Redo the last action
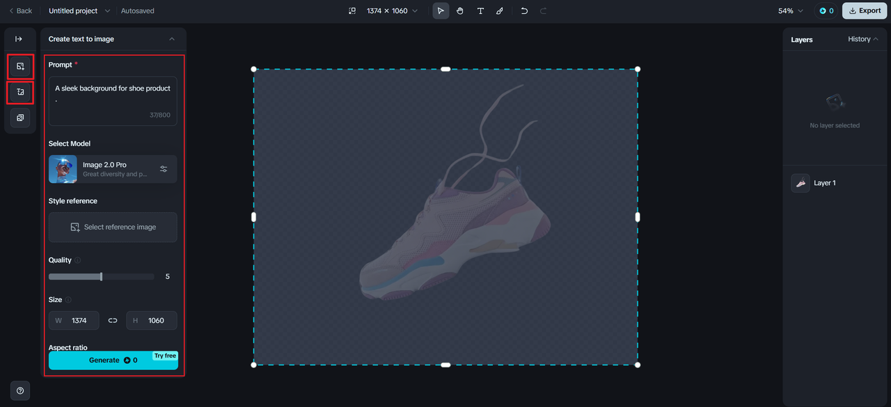The width and height of the screenshot is (891, 407). 544,11
